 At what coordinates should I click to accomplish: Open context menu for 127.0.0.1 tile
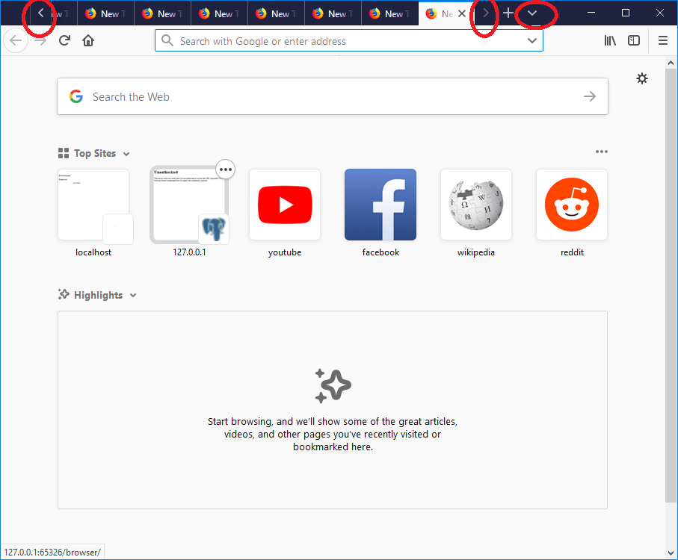(x=225, y=169)
